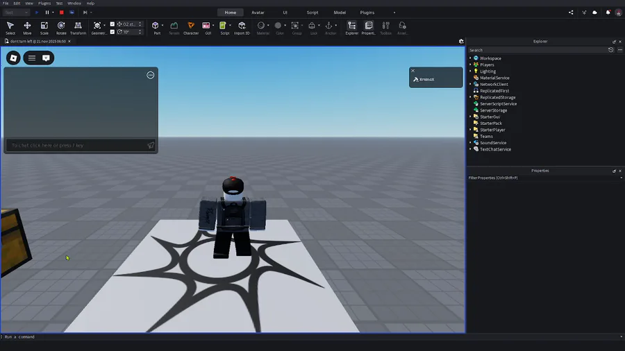This screenshot has height=351, width=625.
Task: Click the GUI insert icon
Action: tap(206, 26)
